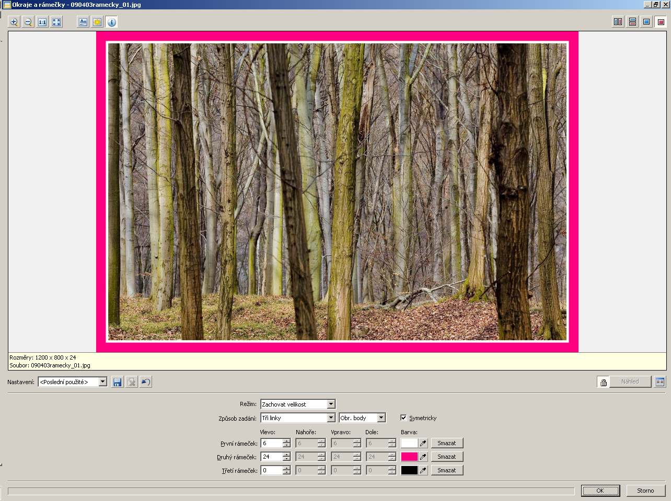Switch to side-by-side before/after view
This screenshot has height=501, width=671.
tap(618, 22)
